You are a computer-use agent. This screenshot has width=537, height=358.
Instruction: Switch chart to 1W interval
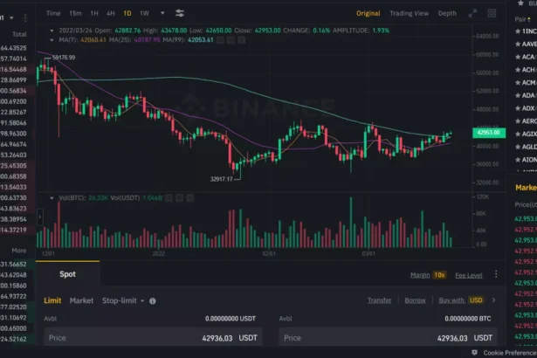pyautogui.click(x=144, y=13)
